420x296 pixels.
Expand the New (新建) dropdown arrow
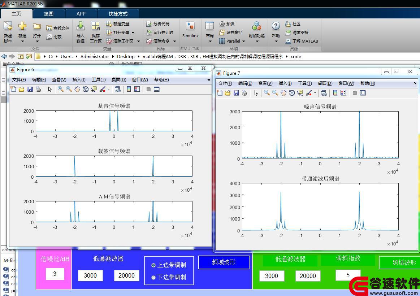22,41
